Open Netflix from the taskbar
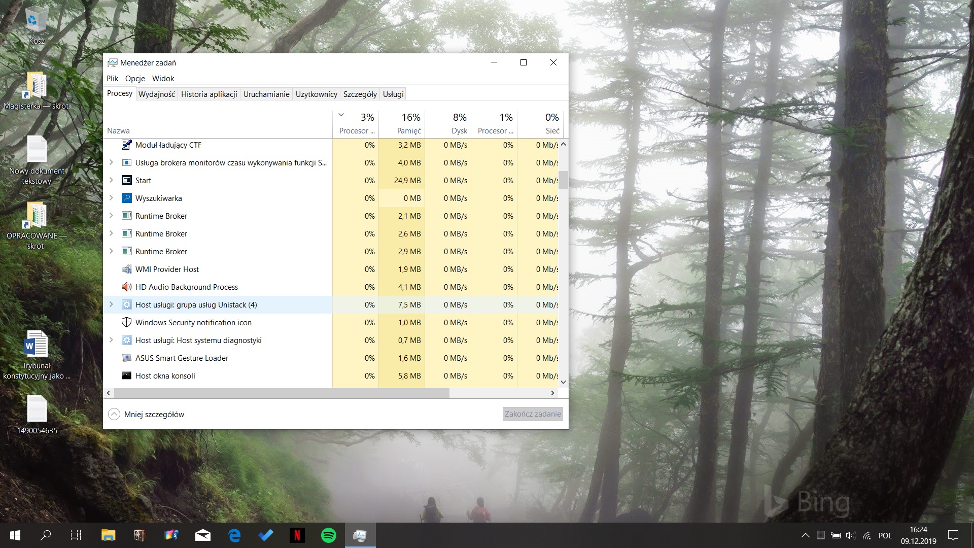 297,535
